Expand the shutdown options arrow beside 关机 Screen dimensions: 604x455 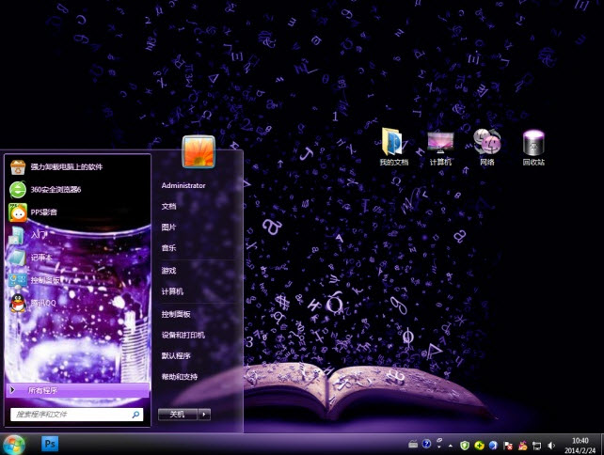205,414
